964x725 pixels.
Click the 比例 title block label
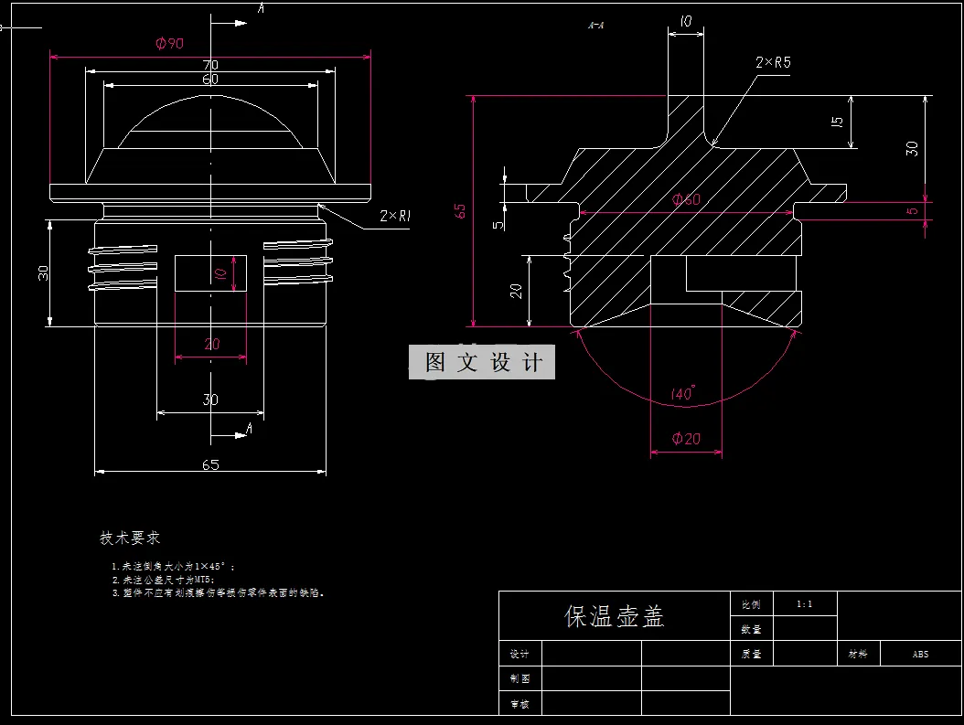(751, 604)
